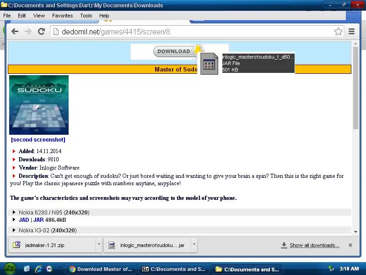Open the Tools menu
The width and height of the screenshot is (366, 275).
click(x=86, y=16)
